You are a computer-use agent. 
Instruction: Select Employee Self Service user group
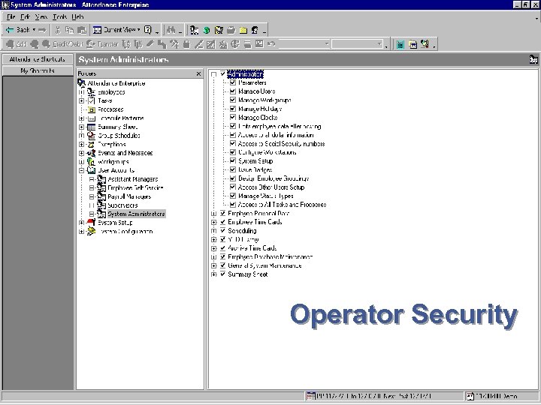coord(135,188)
